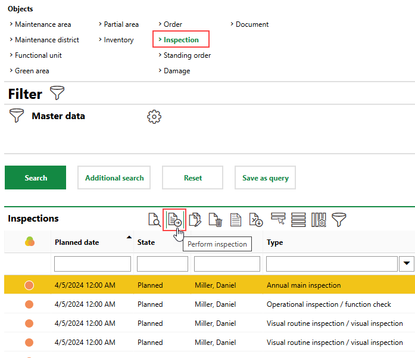Click the Excel export document icon

(255, 220)
